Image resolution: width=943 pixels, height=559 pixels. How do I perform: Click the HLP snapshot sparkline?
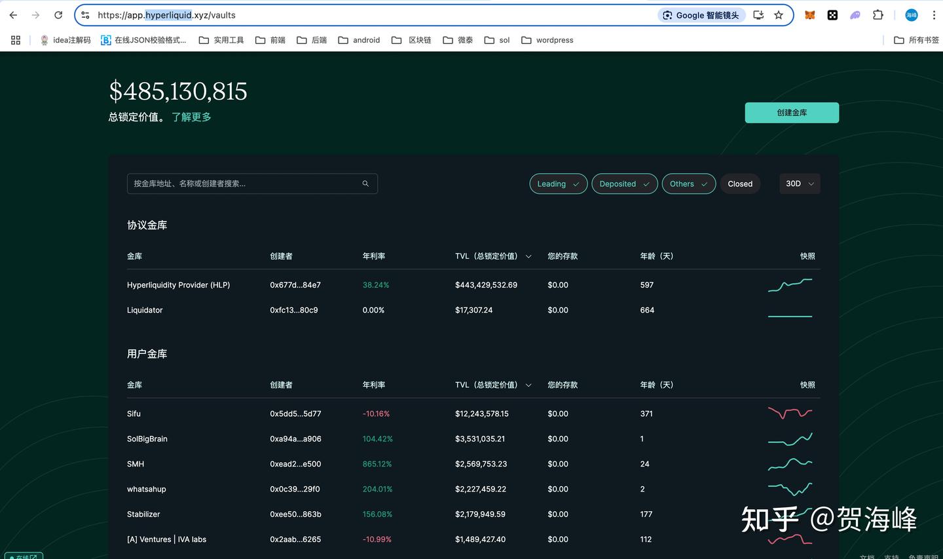(790, 284)
